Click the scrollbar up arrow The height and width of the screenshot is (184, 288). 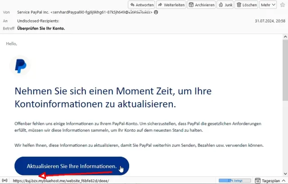pos(285,37)
